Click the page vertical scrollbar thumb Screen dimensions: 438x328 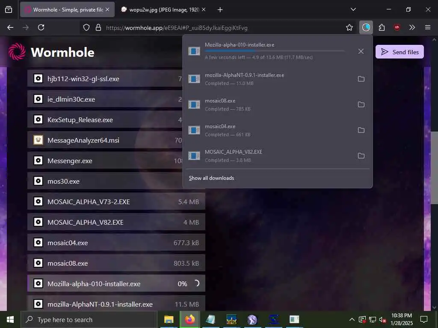click(x=434, y=167)
